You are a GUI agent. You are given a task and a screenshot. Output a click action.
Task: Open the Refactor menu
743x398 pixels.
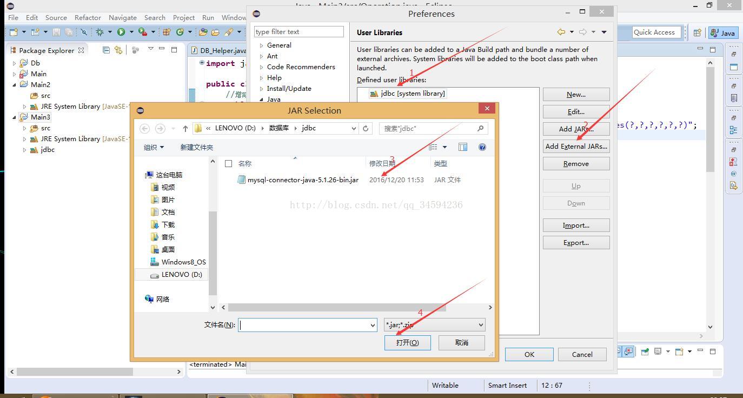tap(88, 17)
